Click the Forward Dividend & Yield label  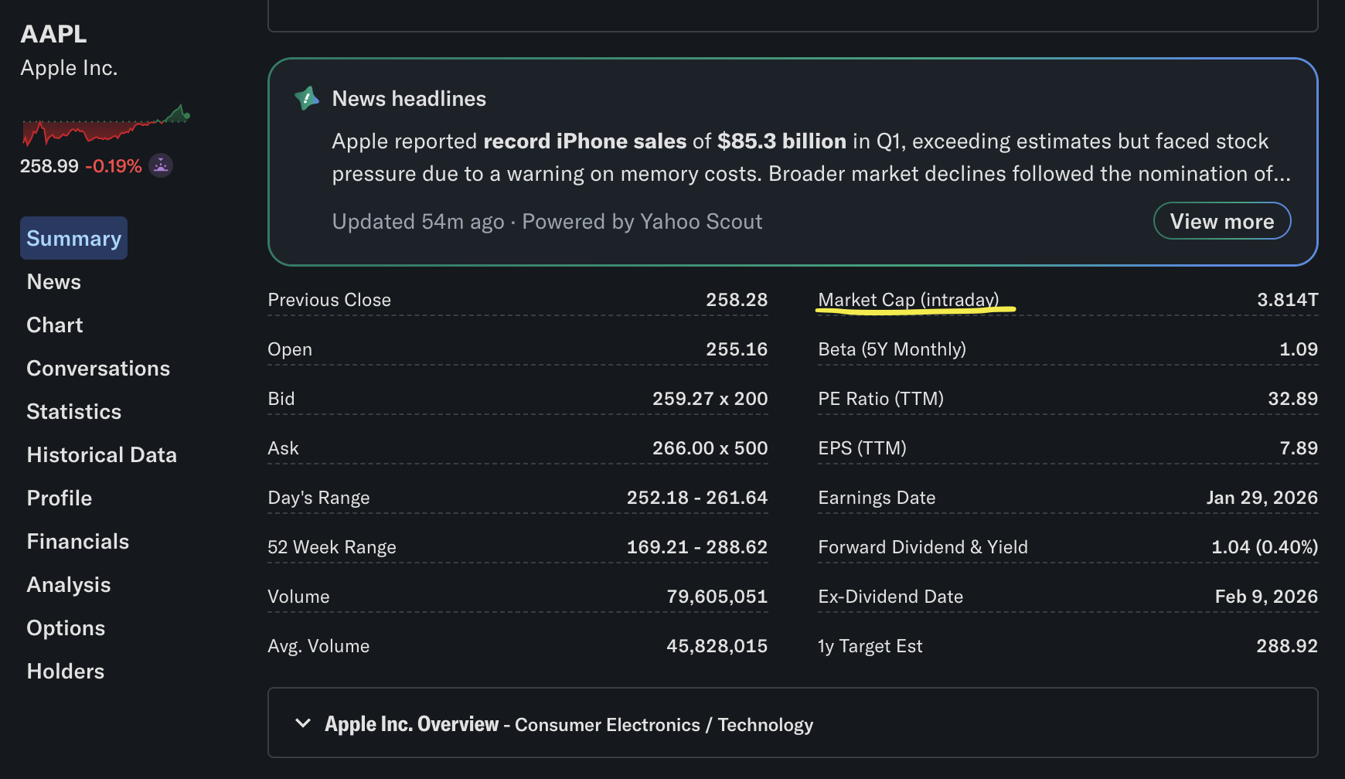coord(923,547)
